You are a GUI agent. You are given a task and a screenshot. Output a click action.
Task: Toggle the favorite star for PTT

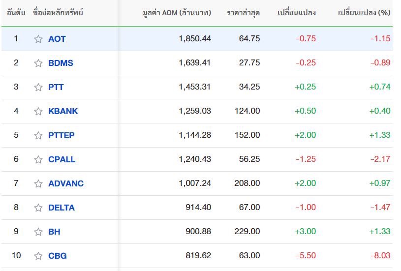click(x=38, y=87)
